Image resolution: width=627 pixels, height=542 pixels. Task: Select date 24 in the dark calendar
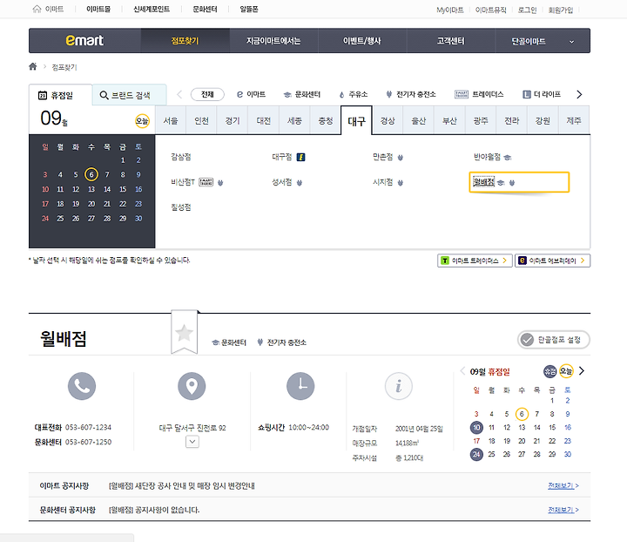[x=45, y=219]
